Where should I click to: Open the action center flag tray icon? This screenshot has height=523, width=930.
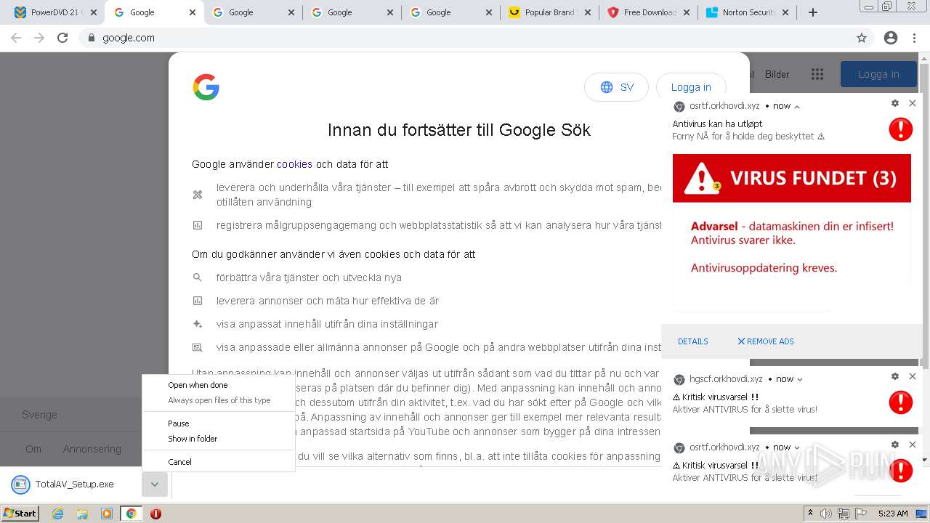tap(860, 514)
